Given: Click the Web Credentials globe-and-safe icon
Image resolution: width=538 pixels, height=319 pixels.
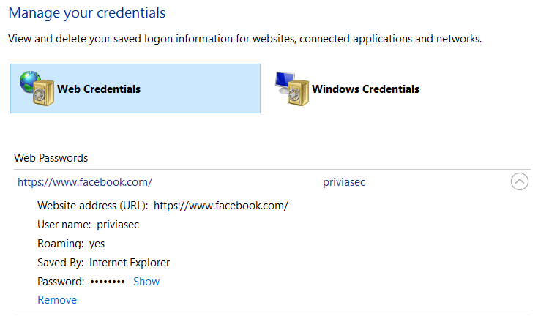Looking at the screenshot, I should click(37, 88).
